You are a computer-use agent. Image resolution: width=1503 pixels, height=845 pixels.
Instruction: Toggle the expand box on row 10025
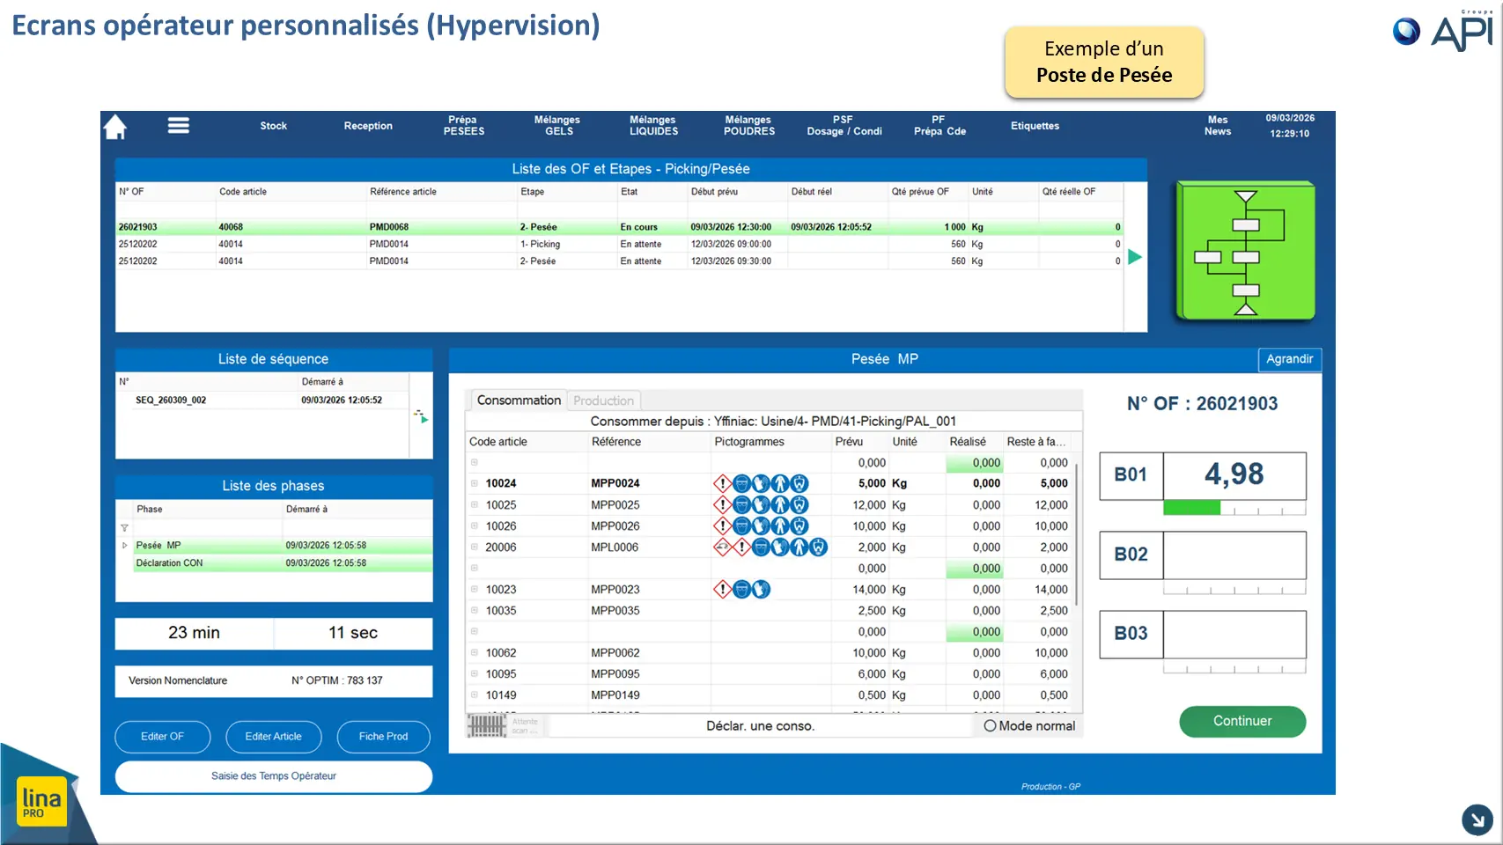pos(474,505)
